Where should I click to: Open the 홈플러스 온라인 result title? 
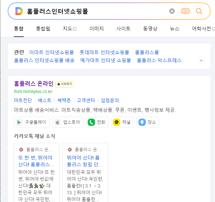click(x=34, y=84)
